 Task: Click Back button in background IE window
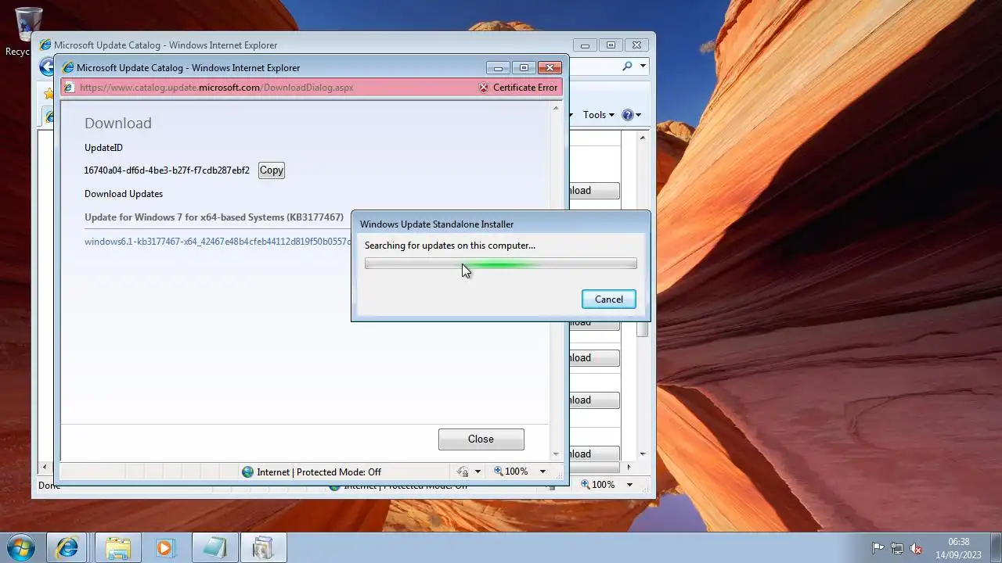tap(46, 68)
